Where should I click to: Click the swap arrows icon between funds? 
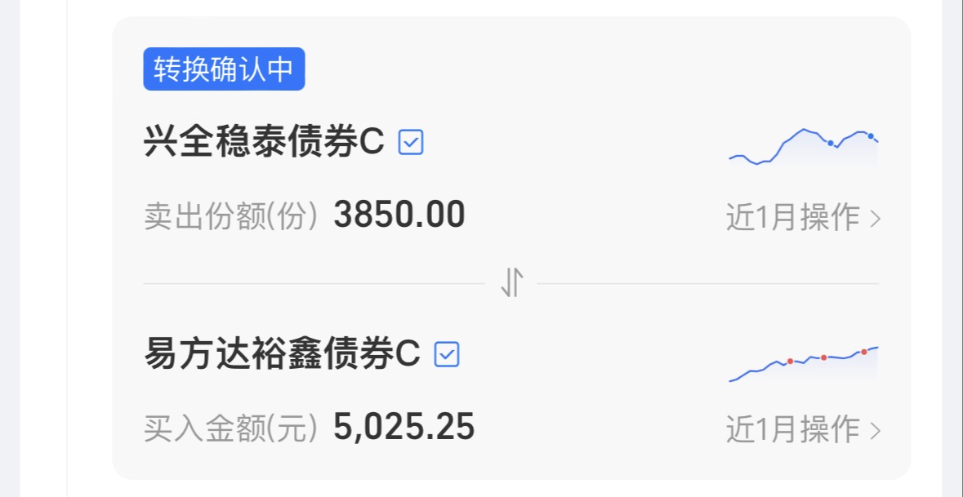tap(511, 283)
